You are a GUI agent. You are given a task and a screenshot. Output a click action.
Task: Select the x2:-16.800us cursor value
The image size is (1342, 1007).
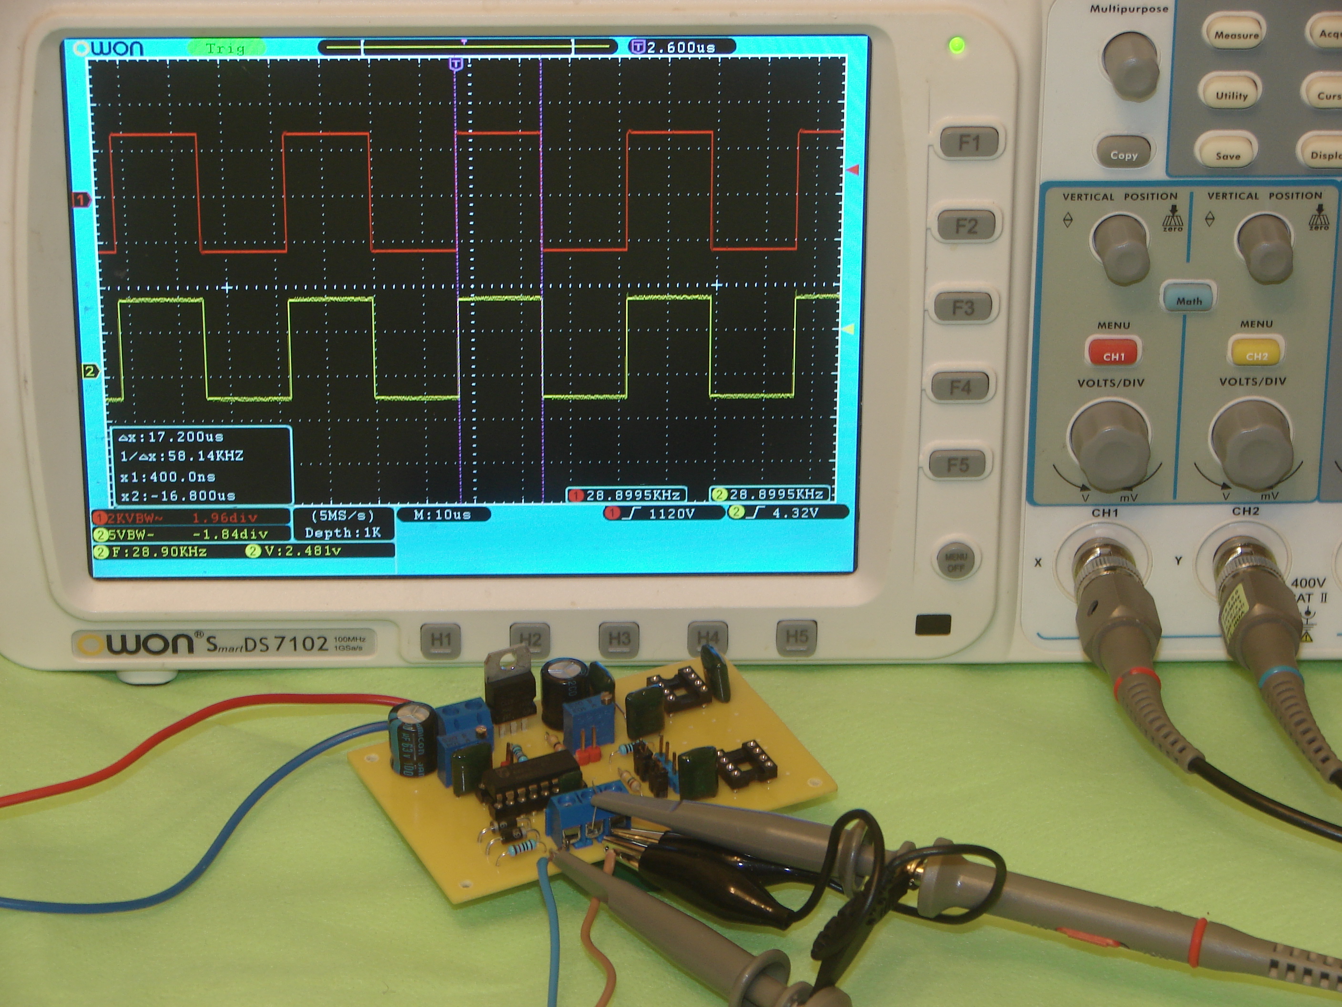click(178, 496)
